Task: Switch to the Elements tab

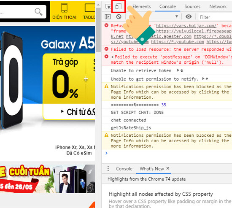Action: pos(141,6)
